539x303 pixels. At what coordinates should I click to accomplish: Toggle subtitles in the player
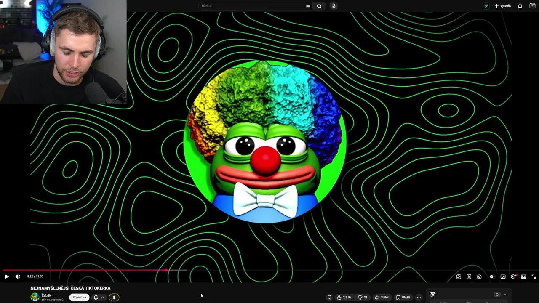coord(503,276)
